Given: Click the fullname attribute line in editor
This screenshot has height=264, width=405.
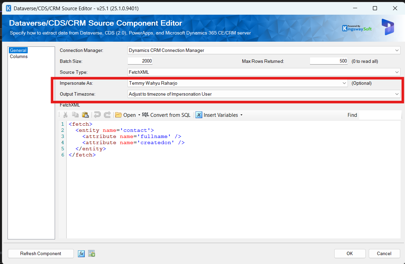Looking at the screenshot, I should [132, 137].
